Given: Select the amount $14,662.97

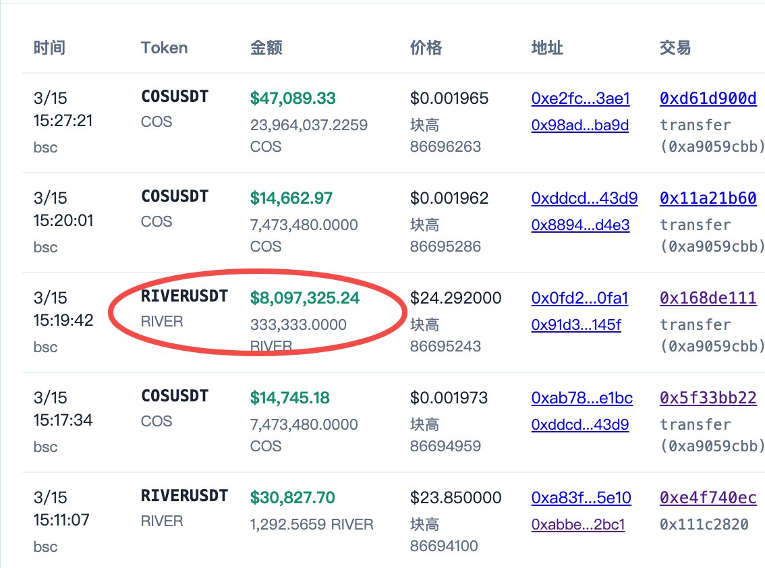Looking at the screenshot, I should (x=291, y=198).
